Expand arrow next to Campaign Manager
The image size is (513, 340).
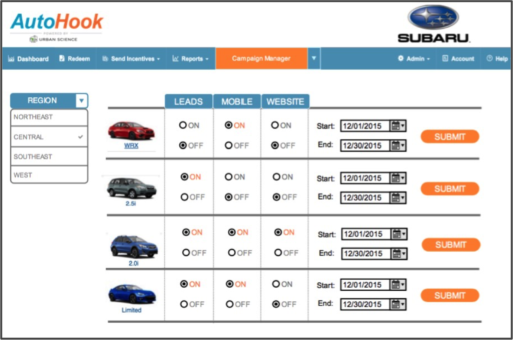pos(314,58)
